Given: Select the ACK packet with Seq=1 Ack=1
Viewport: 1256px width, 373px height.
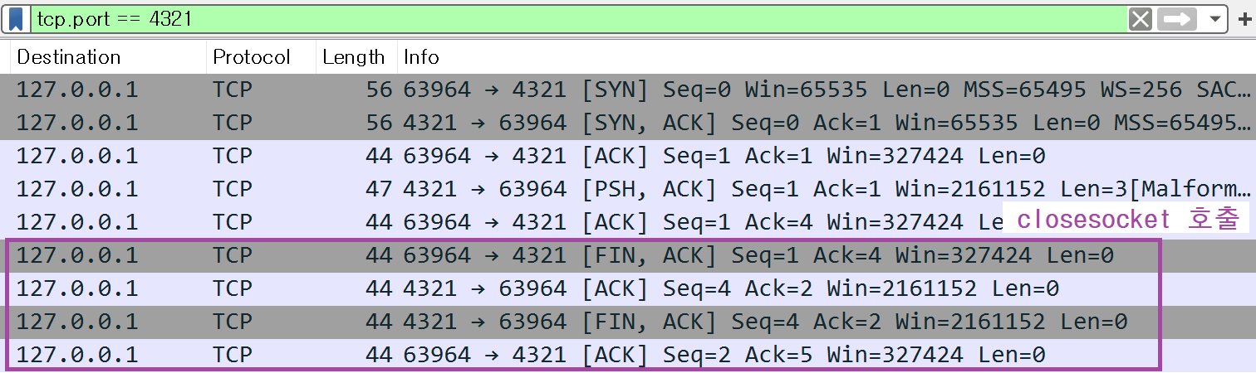Looking at the screenshot, I should point(581,156).
